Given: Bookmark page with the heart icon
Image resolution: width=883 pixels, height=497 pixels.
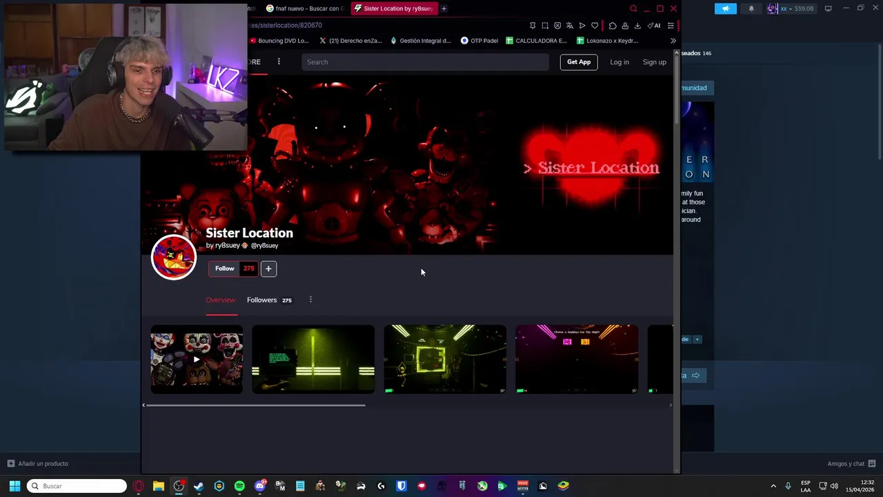Looking at the screenshot, I should [595, 26].
